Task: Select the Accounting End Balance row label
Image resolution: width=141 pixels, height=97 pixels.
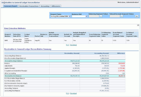Action: [x=12, y=91]
